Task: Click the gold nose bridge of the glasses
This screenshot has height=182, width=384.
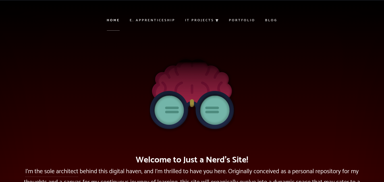Action: point(192,103)
